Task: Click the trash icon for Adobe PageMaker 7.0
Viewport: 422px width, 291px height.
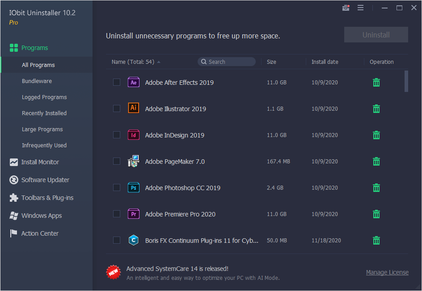Action: (376, 162)
